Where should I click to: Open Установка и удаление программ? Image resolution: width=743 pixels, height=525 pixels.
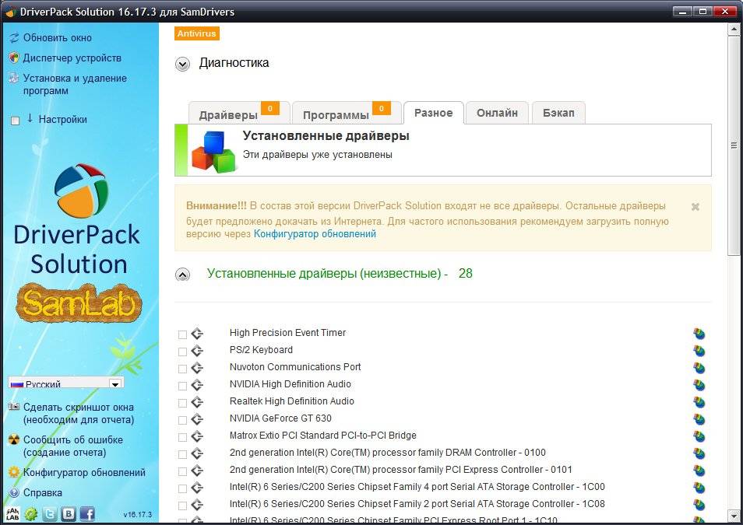75,84
